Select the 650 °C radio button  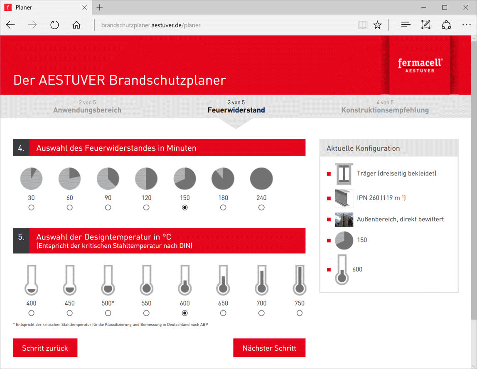223,313
